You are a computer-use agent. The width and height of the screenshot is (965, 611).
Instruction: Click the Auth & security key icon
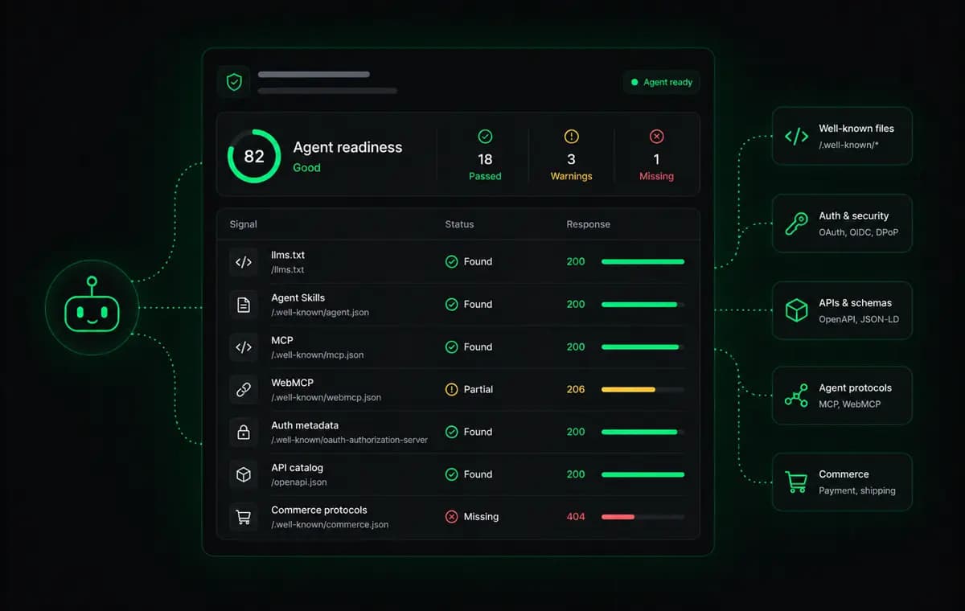point(796,223)
